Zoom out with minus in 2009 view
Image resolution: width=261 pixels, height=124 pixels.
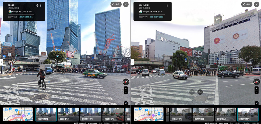257,92
